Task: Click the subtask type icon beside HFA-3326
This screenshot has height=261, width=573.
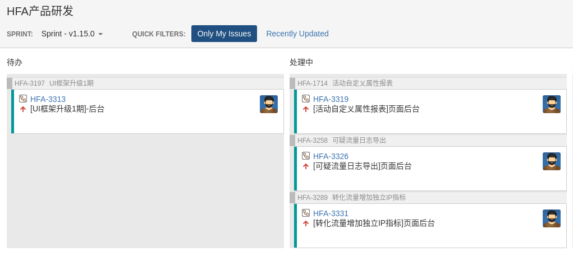Action: (306, 156)
